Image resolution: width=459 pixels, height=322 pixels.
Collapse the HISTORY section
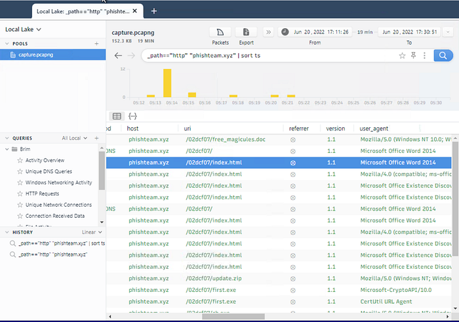7,232
